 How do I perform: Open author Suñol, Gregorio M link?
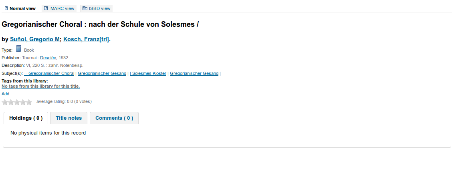pos(35,39)
